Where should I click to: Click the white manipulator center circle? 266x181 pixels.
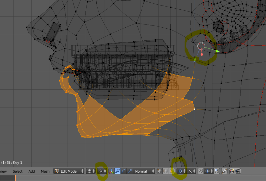click(201, 46)
